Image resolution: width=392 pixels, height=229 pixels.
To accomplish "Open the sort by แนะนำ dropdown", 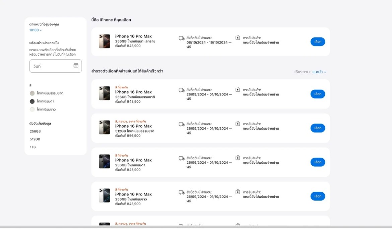I will coord(319,72).
